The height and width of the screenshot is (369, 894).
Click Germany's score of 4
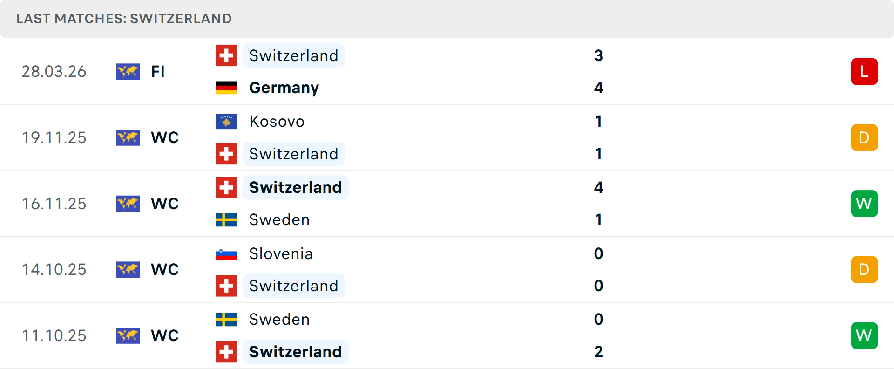(x=598, y=88)
